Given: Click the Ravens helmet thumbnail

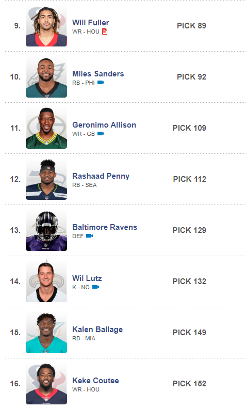Looking at the screenshot, I should pyautogui.click(x=46, y=230).
